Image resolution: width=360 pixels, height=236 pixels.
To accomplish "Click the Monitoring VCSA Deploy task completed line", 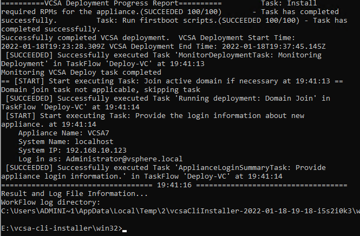I will 81,73.
